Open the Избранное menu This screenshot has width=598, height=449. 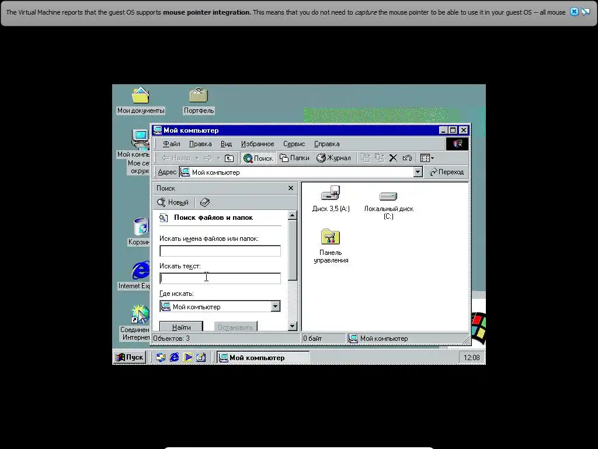pos(258,144)
